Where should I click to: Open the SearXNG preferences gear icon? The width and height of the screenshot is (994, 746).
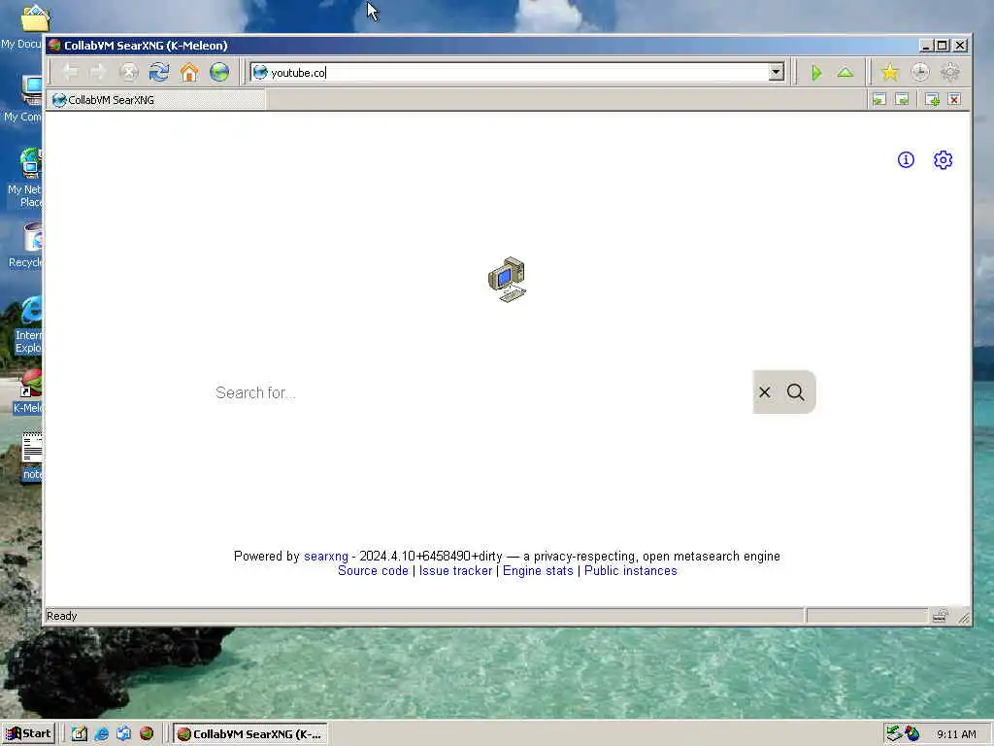click(943, 160)
